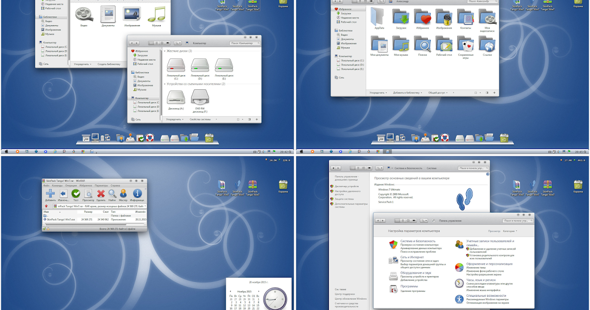Screen dimensions: 590x310
Task: Open Файл menu in WinRAR
Action: coord(46,186)
